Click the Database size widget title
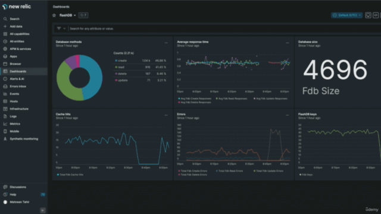The image size is (381, 214). pyautogui.click(x=308, y=42)
